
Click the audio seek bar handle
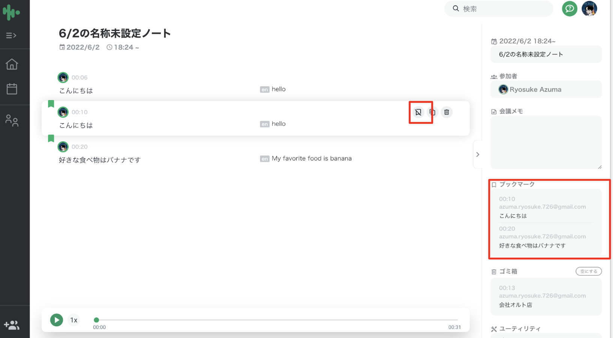[96, 320]
